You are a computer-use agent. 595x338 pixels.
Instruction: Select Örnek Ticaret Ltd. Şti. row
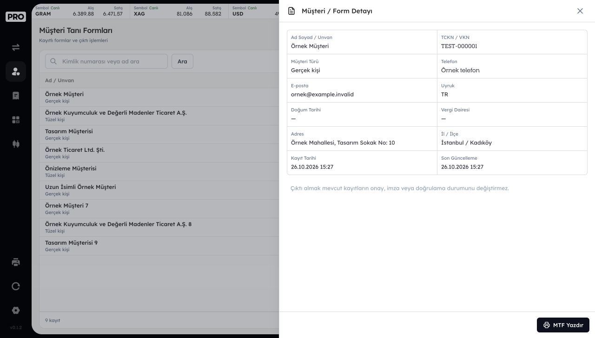(x=159, y=153)
